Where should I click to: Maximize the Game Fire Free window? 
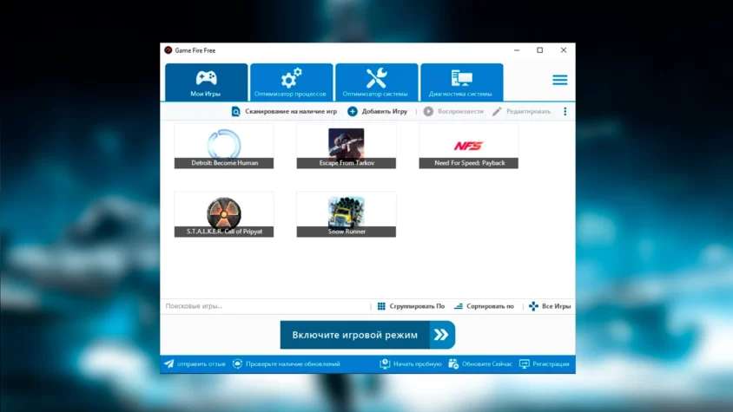540,50
